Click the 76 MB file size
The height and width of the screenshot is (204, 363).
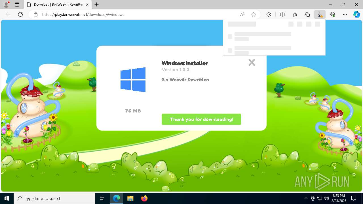click(133, 111)
